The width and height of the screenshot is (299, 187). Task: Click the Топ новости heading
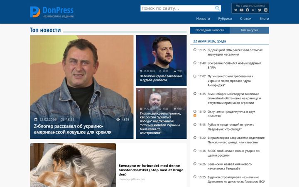(x=45, y=30)
